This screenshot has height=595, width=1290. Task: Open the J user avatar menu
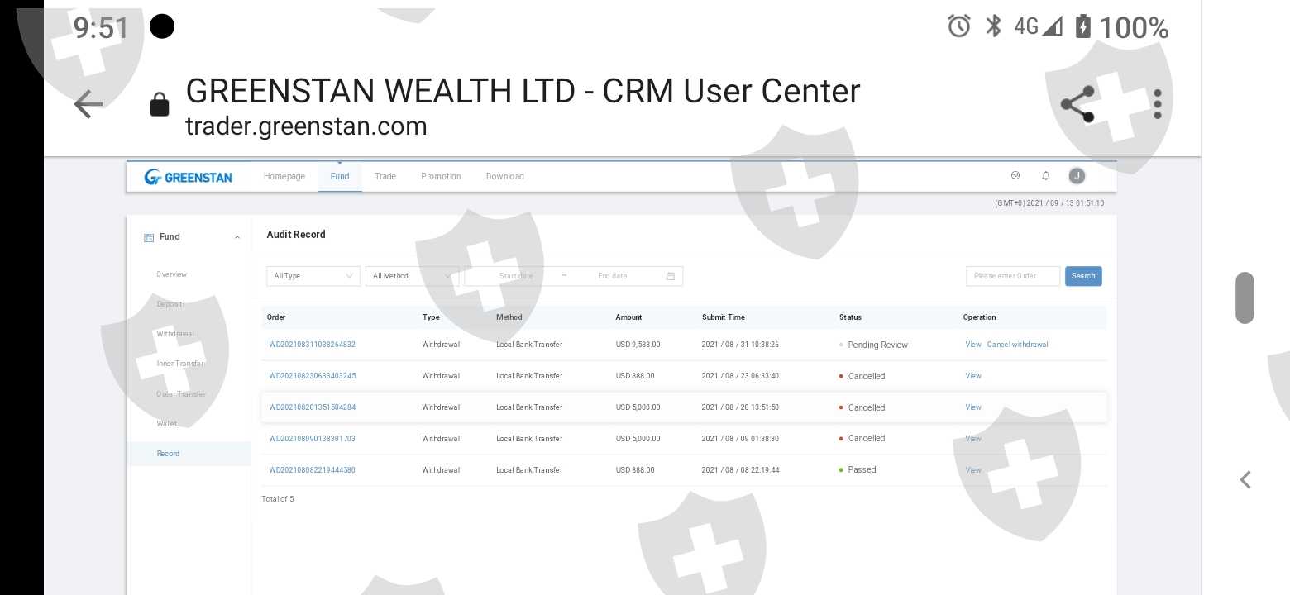point(1077,175)
